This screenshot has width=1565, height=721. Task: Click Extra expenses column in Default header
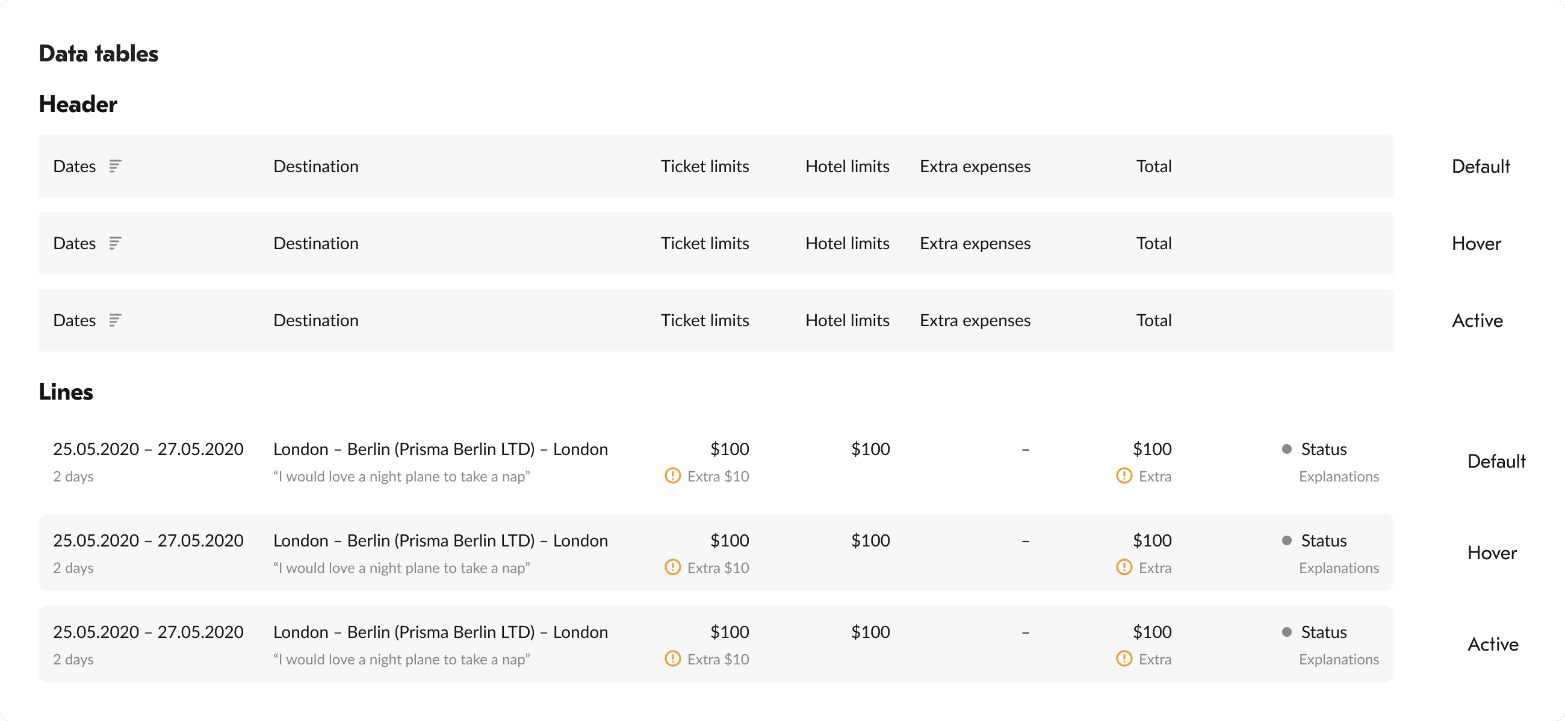pos(975,166)
